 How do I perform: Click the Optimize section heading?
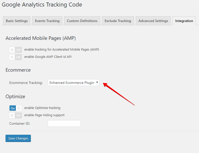pyautogui.click(x=15, y=97)
